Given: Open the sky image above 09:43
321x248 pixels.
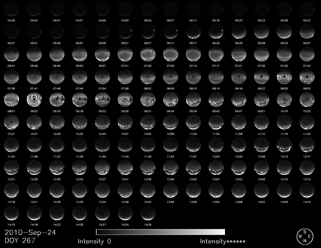Looking at the screenshot, I should click(216, 100).
